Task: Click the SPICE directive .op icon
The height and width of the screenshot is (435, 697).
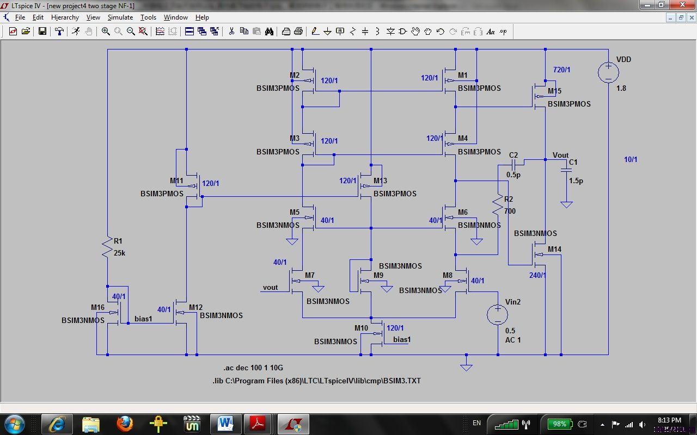Action: pyautogui.click(x=503, y=32)
